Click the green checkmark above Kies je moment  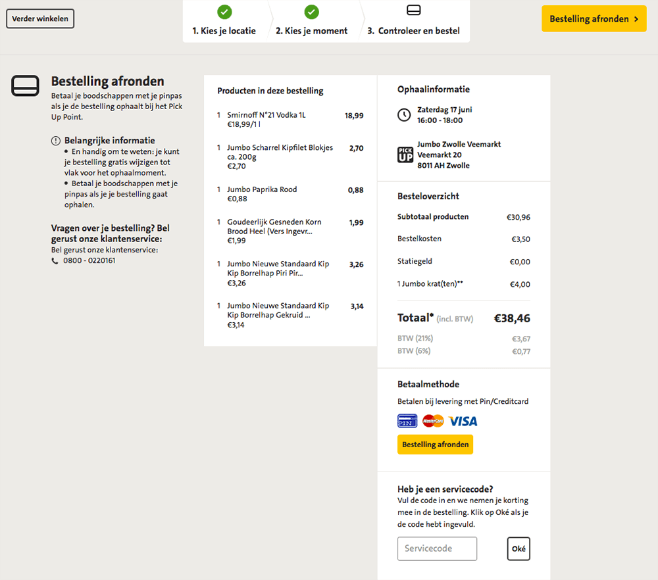point(311,12)
